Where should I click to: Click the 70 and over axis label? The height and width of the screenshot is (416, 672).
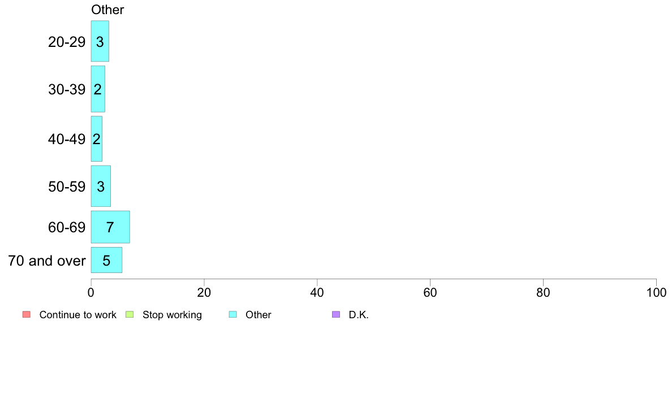pos(47,261)
